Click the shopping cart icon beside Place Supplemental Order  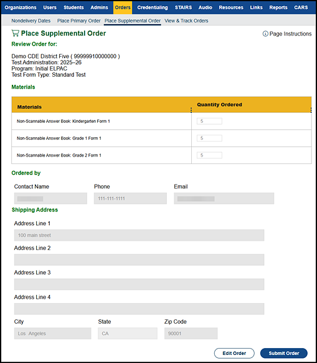coord(16,33)
